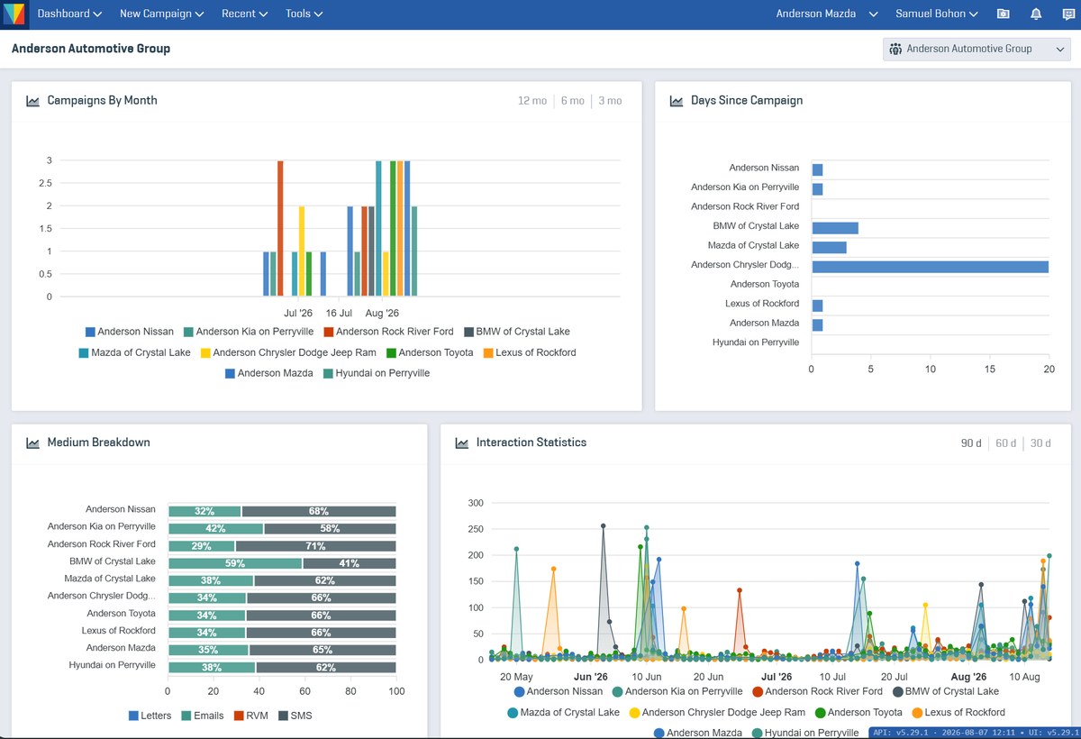
Task: Open the Anderson Automotive Group selector dropdown
Action: (x=977, y=49)
